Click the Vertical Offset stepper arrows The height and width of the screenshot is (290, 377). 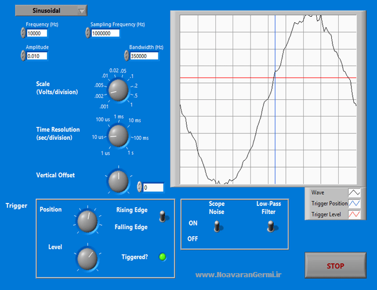139,187
